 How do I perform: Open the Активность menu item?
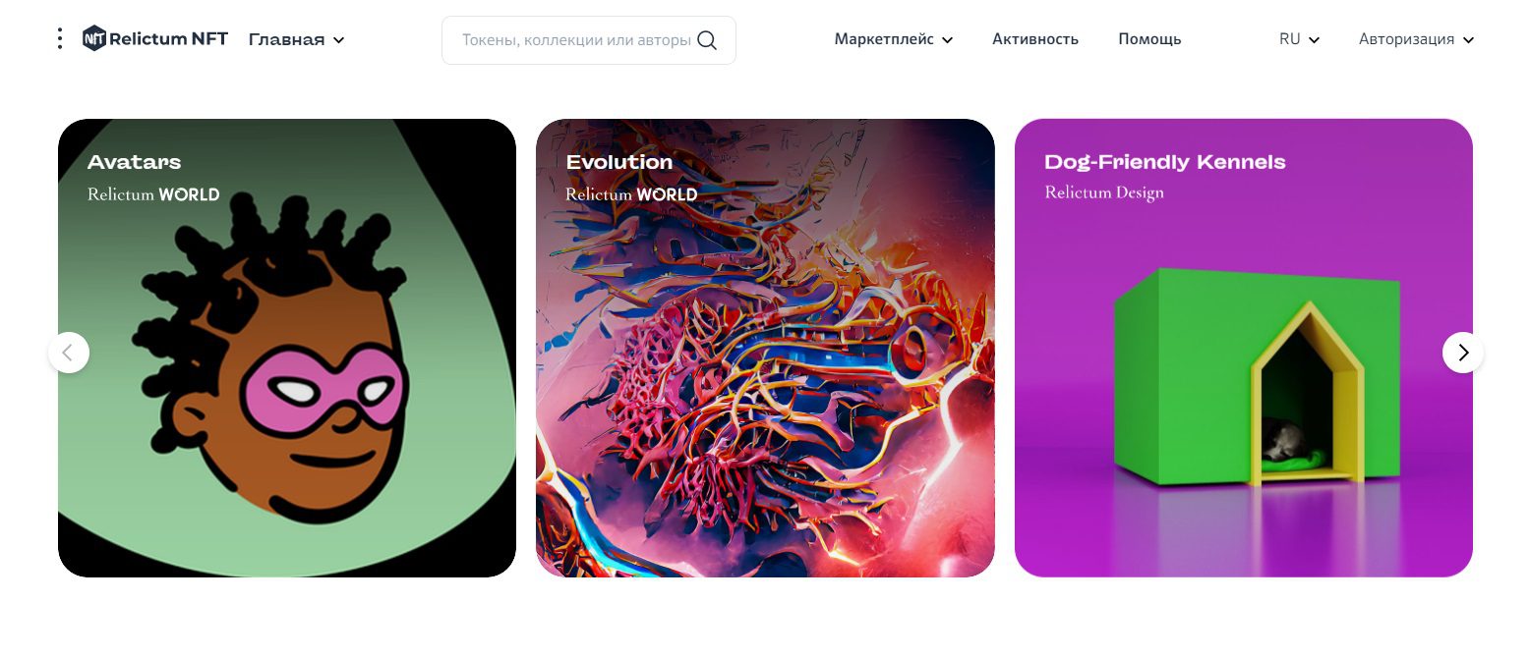(x=1035, y=39)
